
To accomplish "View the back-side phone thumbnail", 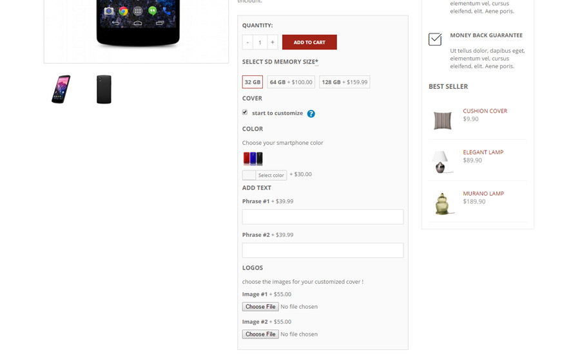I will pos(104,89).
